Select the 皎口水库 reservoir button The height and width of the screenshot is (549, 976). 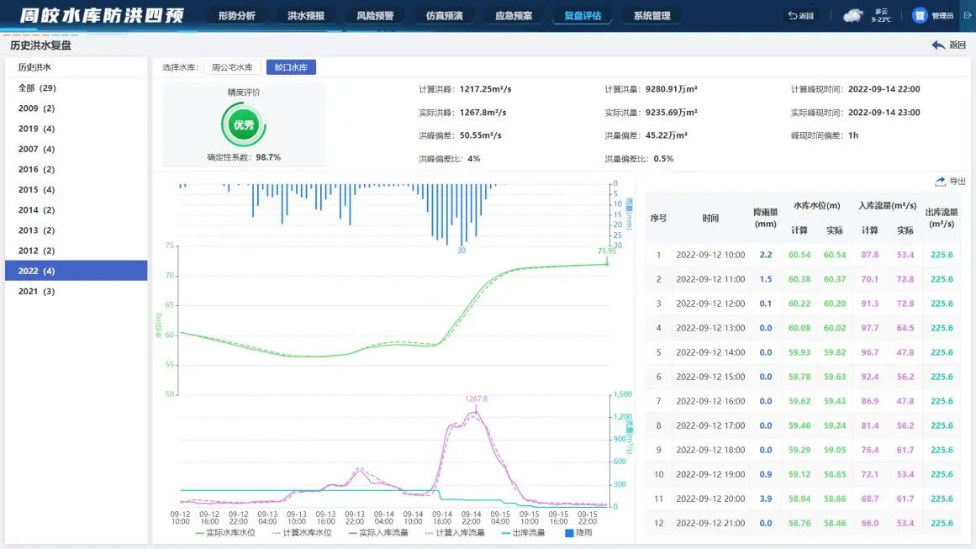coord(291,67)
